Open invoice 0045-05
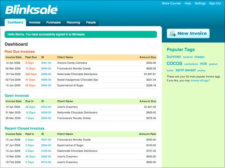The image size is (225, 168). 46,85
